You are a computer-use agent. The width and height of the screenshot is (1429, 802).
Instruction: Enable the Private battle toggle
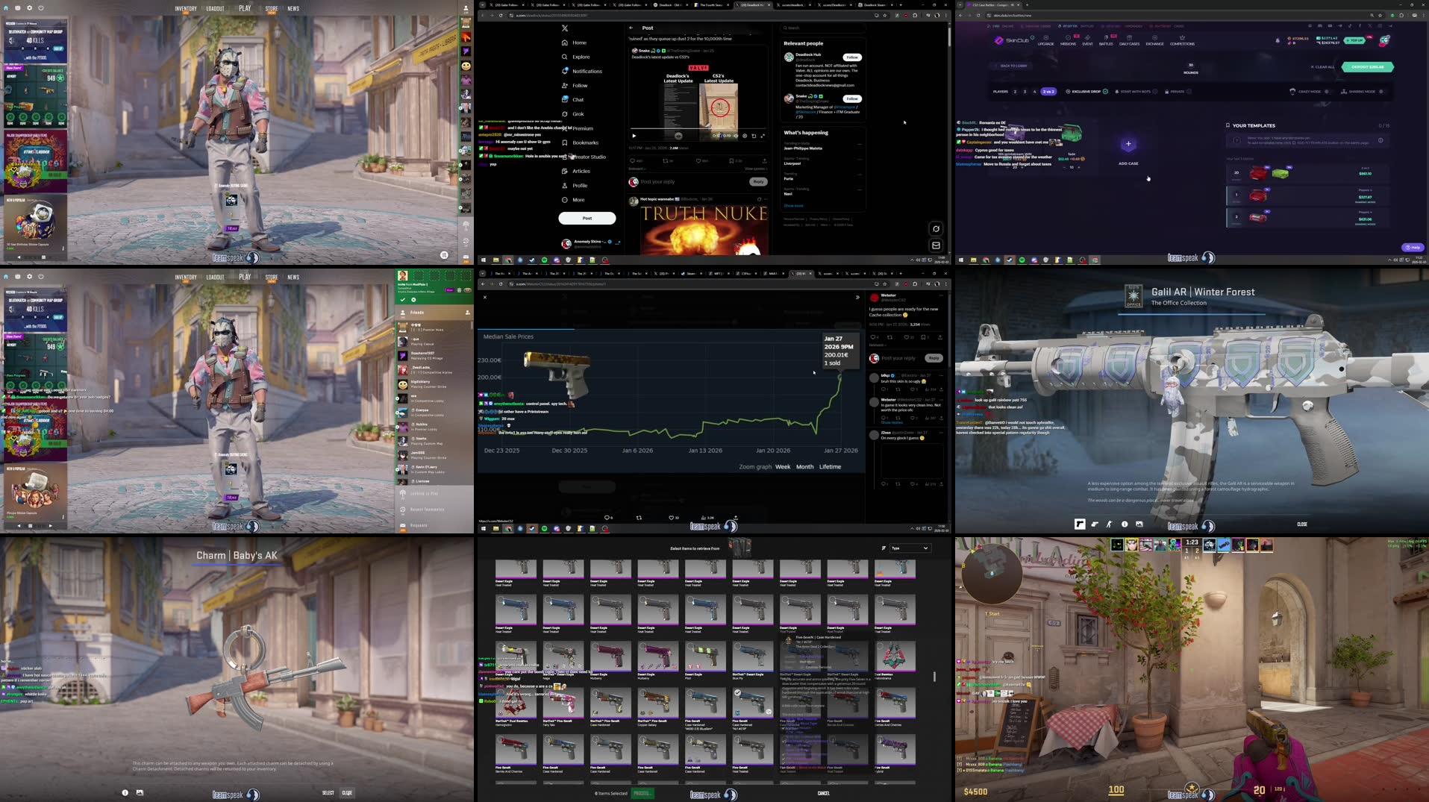[x=1189, y=92]
